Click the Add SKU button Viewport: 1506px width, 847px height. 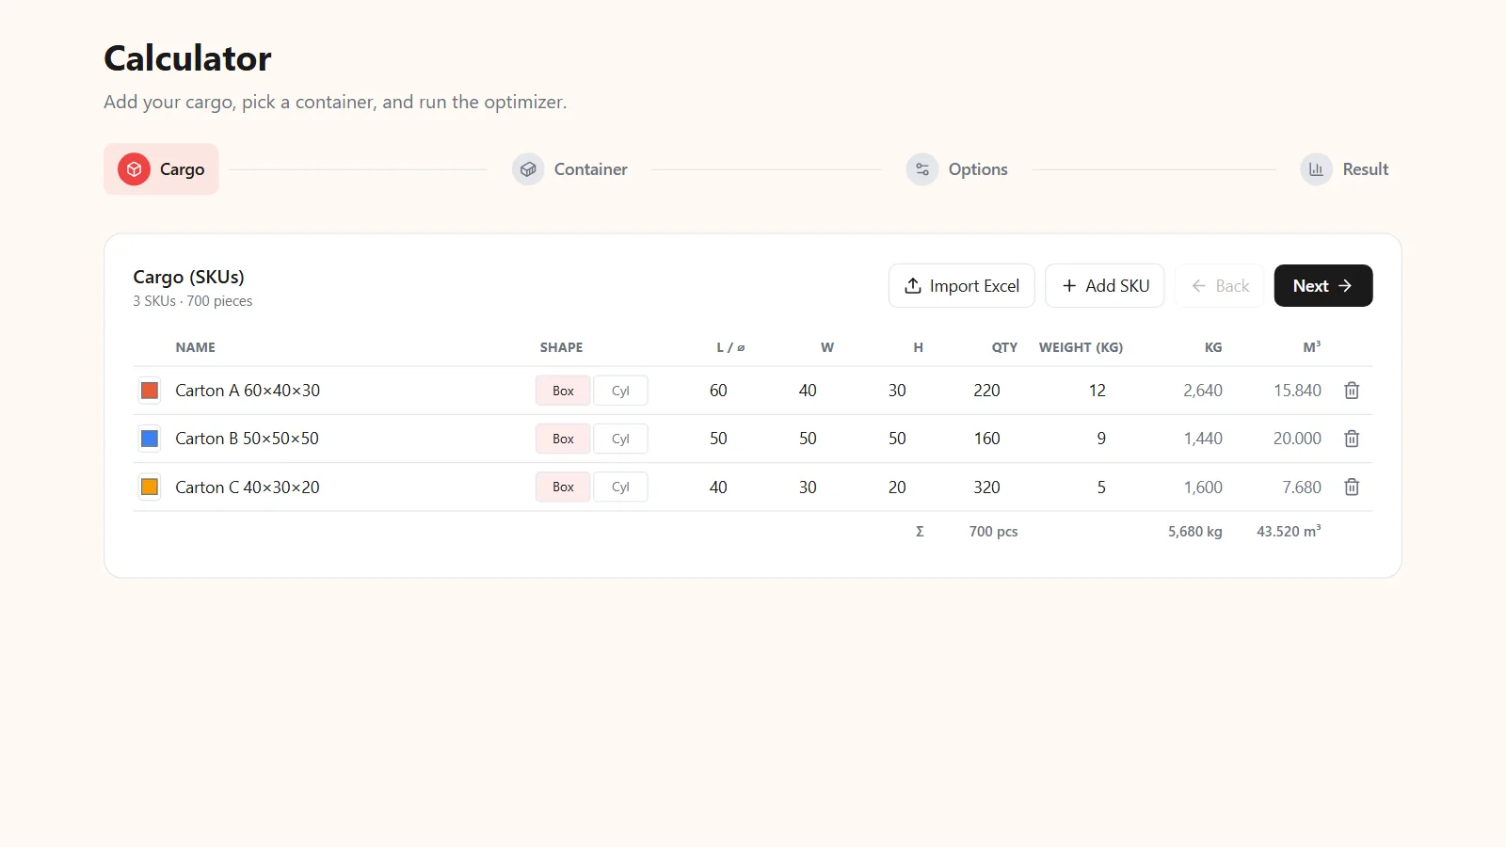pyautogui.click(x=1104, y=285)
